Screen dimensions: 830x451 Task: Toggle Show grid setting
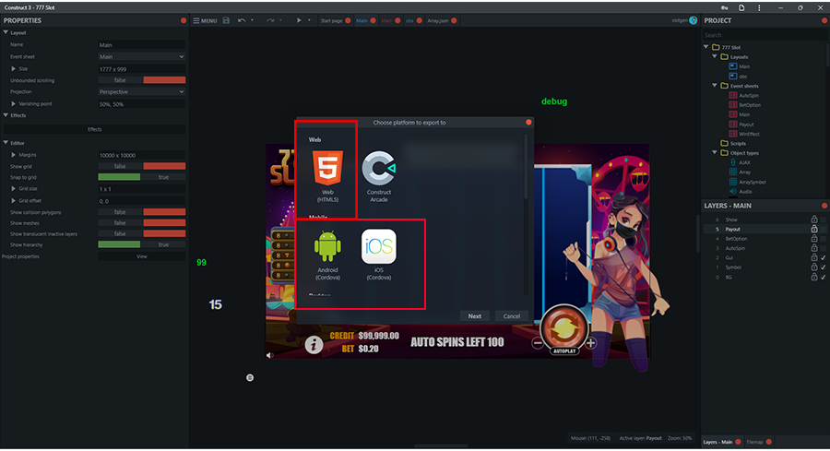tap(141, 166)
